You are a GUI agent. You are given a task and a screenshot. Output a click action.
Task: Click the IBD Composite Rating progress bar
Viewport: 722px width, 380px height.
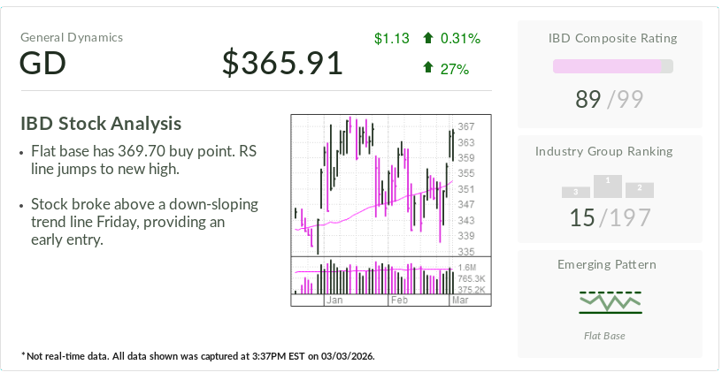[612, 66]
